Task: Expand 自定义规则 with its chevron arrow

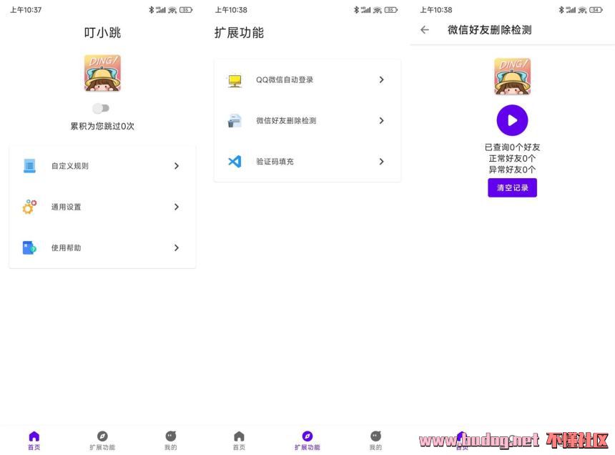Action: (x=177, y=166)
